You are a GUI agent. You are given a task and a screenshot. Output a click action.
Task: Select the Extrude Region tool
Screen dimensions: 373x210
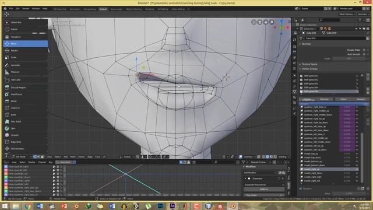26,87
